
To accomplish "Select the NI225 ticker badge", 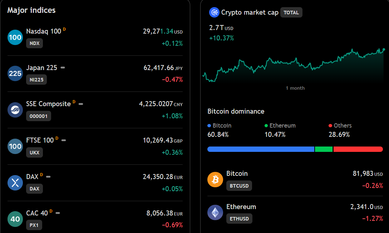I will tap(36, 80).
